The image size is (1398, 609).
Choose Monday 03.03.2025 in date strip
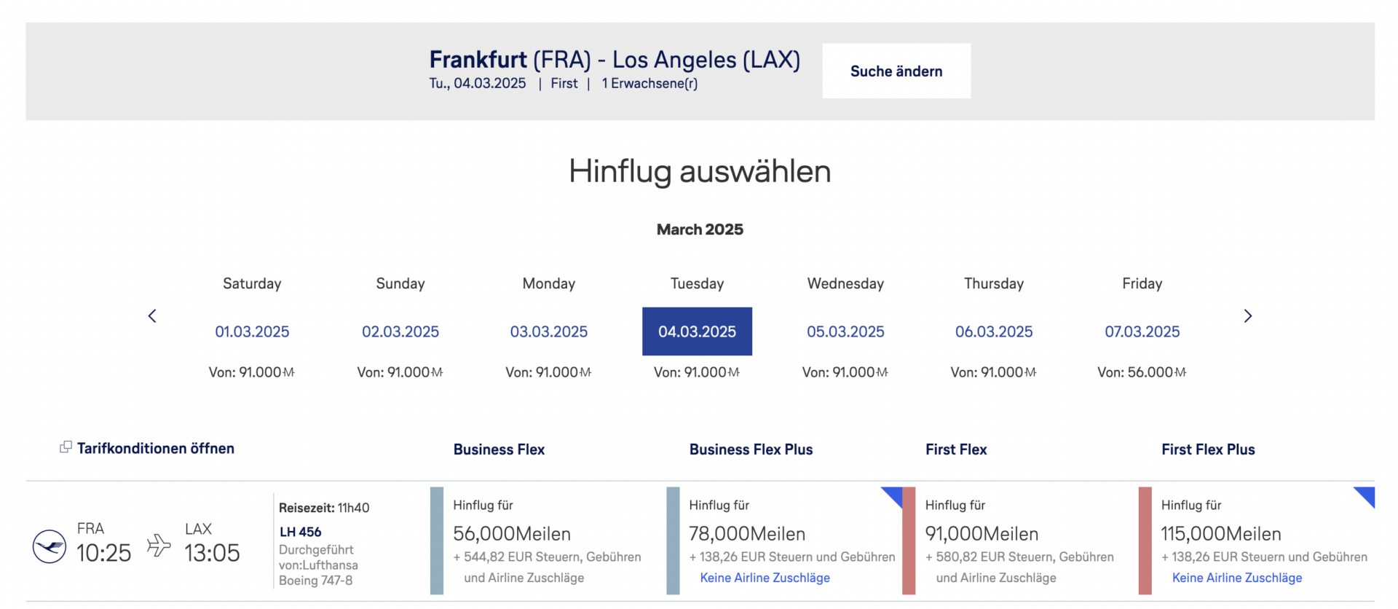point(548,331)
